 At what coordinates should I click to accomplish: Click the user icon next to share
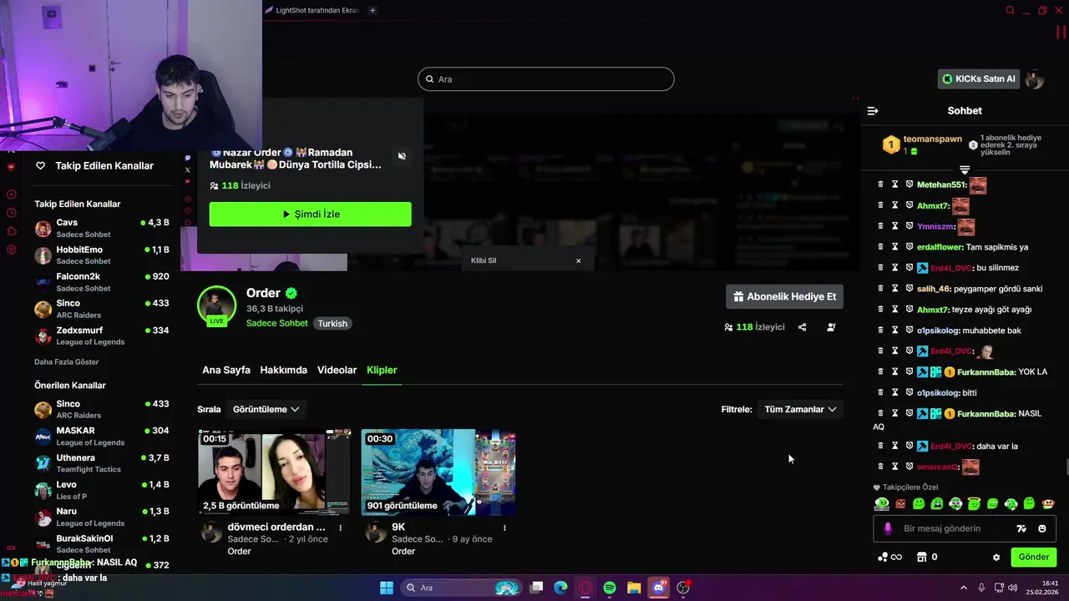click(x=831, y=327)
